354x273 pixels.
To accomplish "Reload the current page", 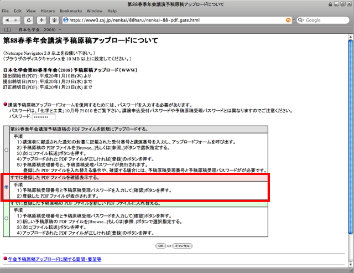I will [28, 20].
